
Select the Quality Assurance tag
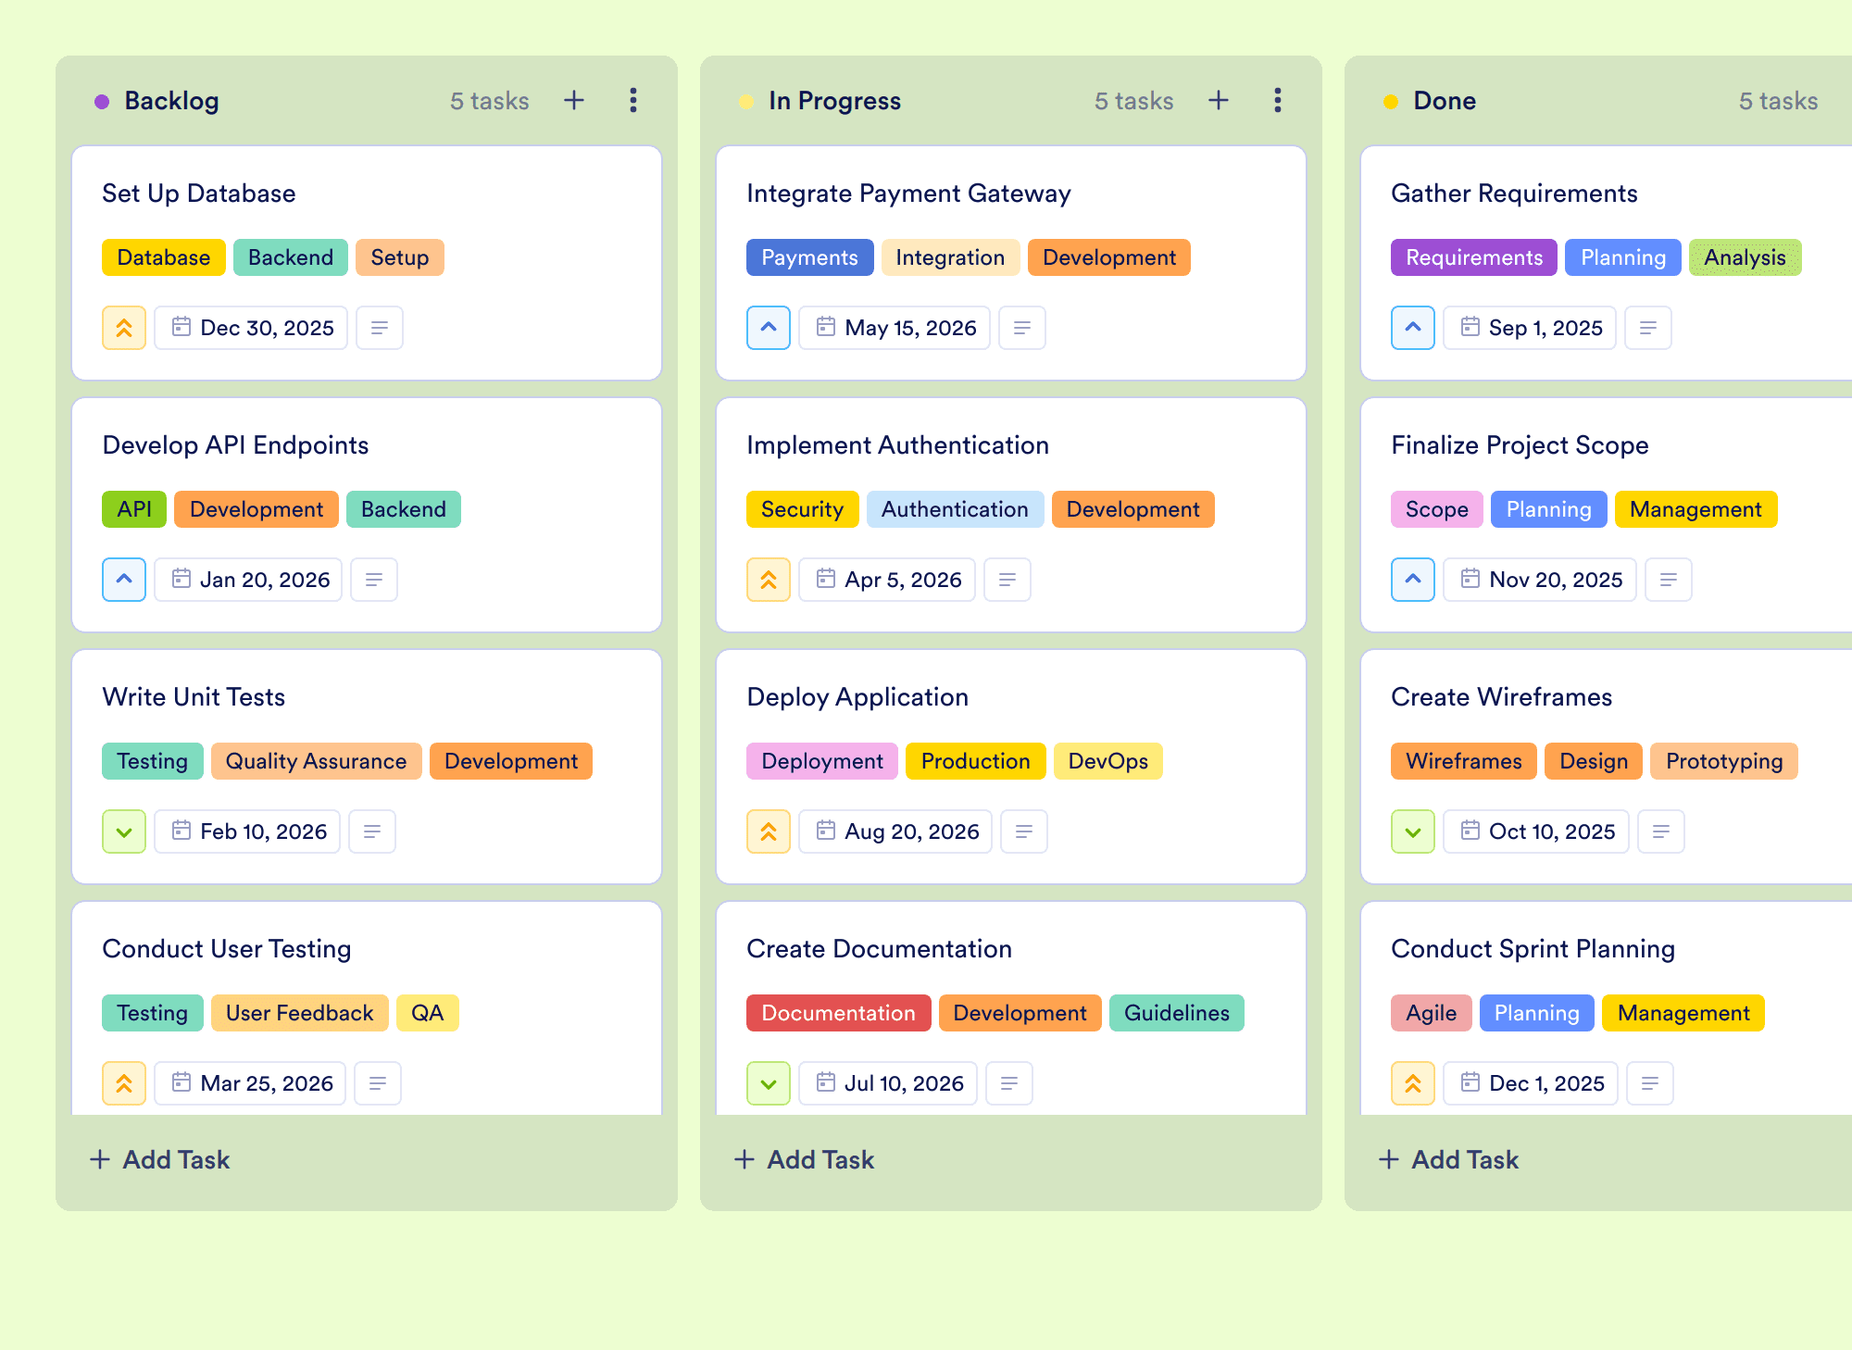click(x=316, y=761)
